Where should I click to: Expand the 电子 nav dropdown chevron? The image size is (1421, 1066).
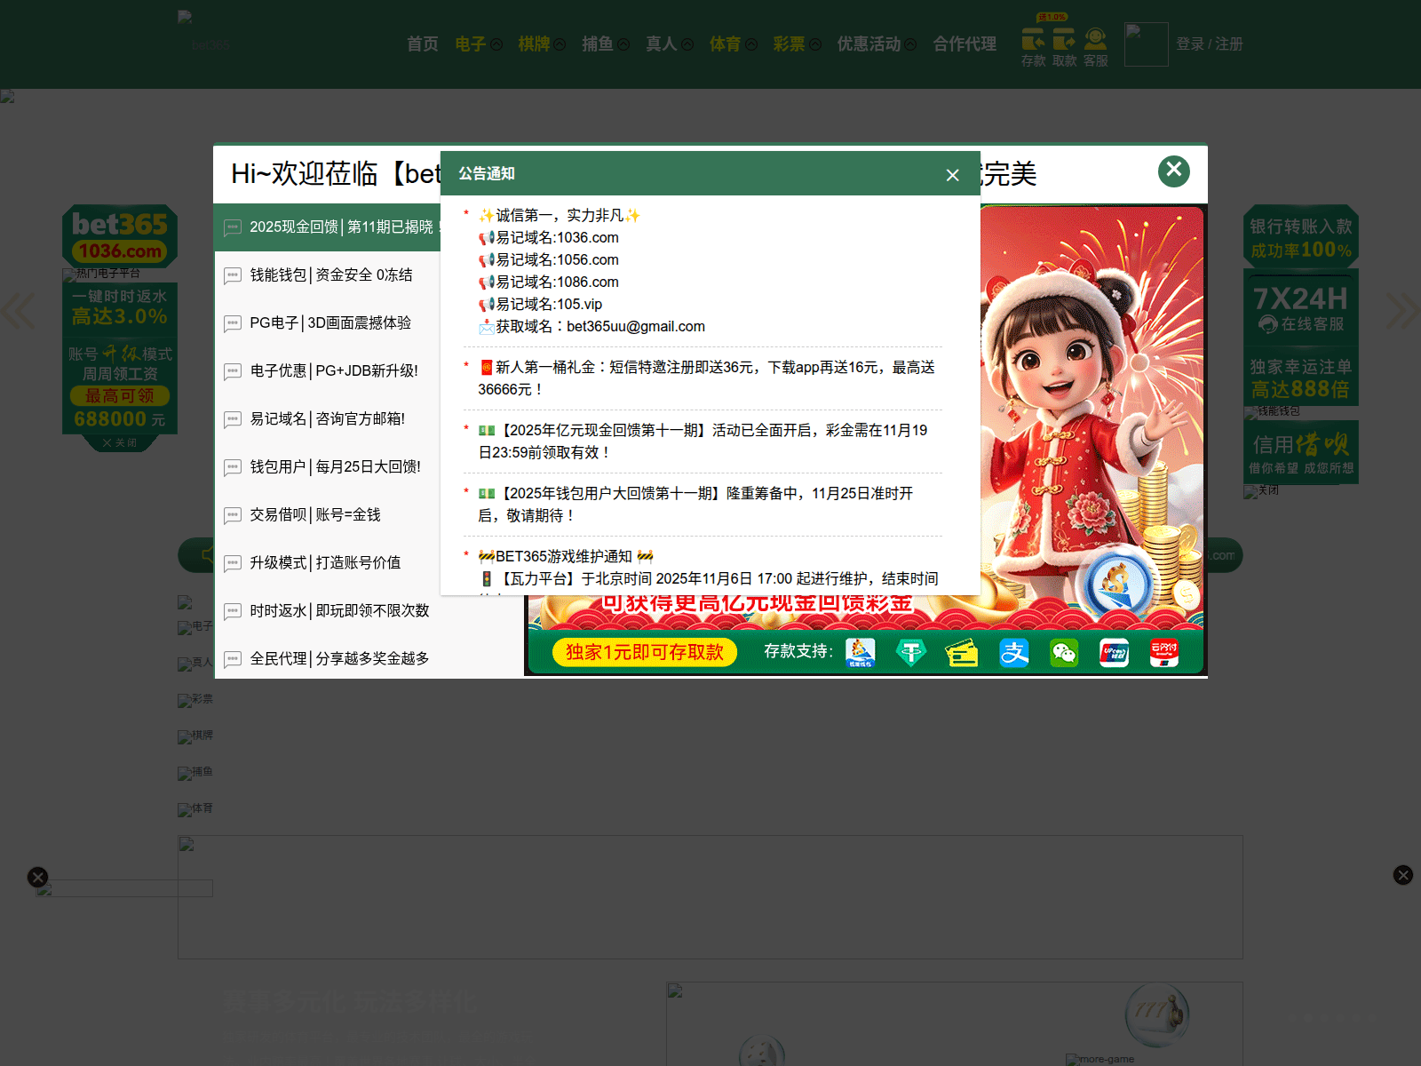pyautogui.click(x=496, y=44)
